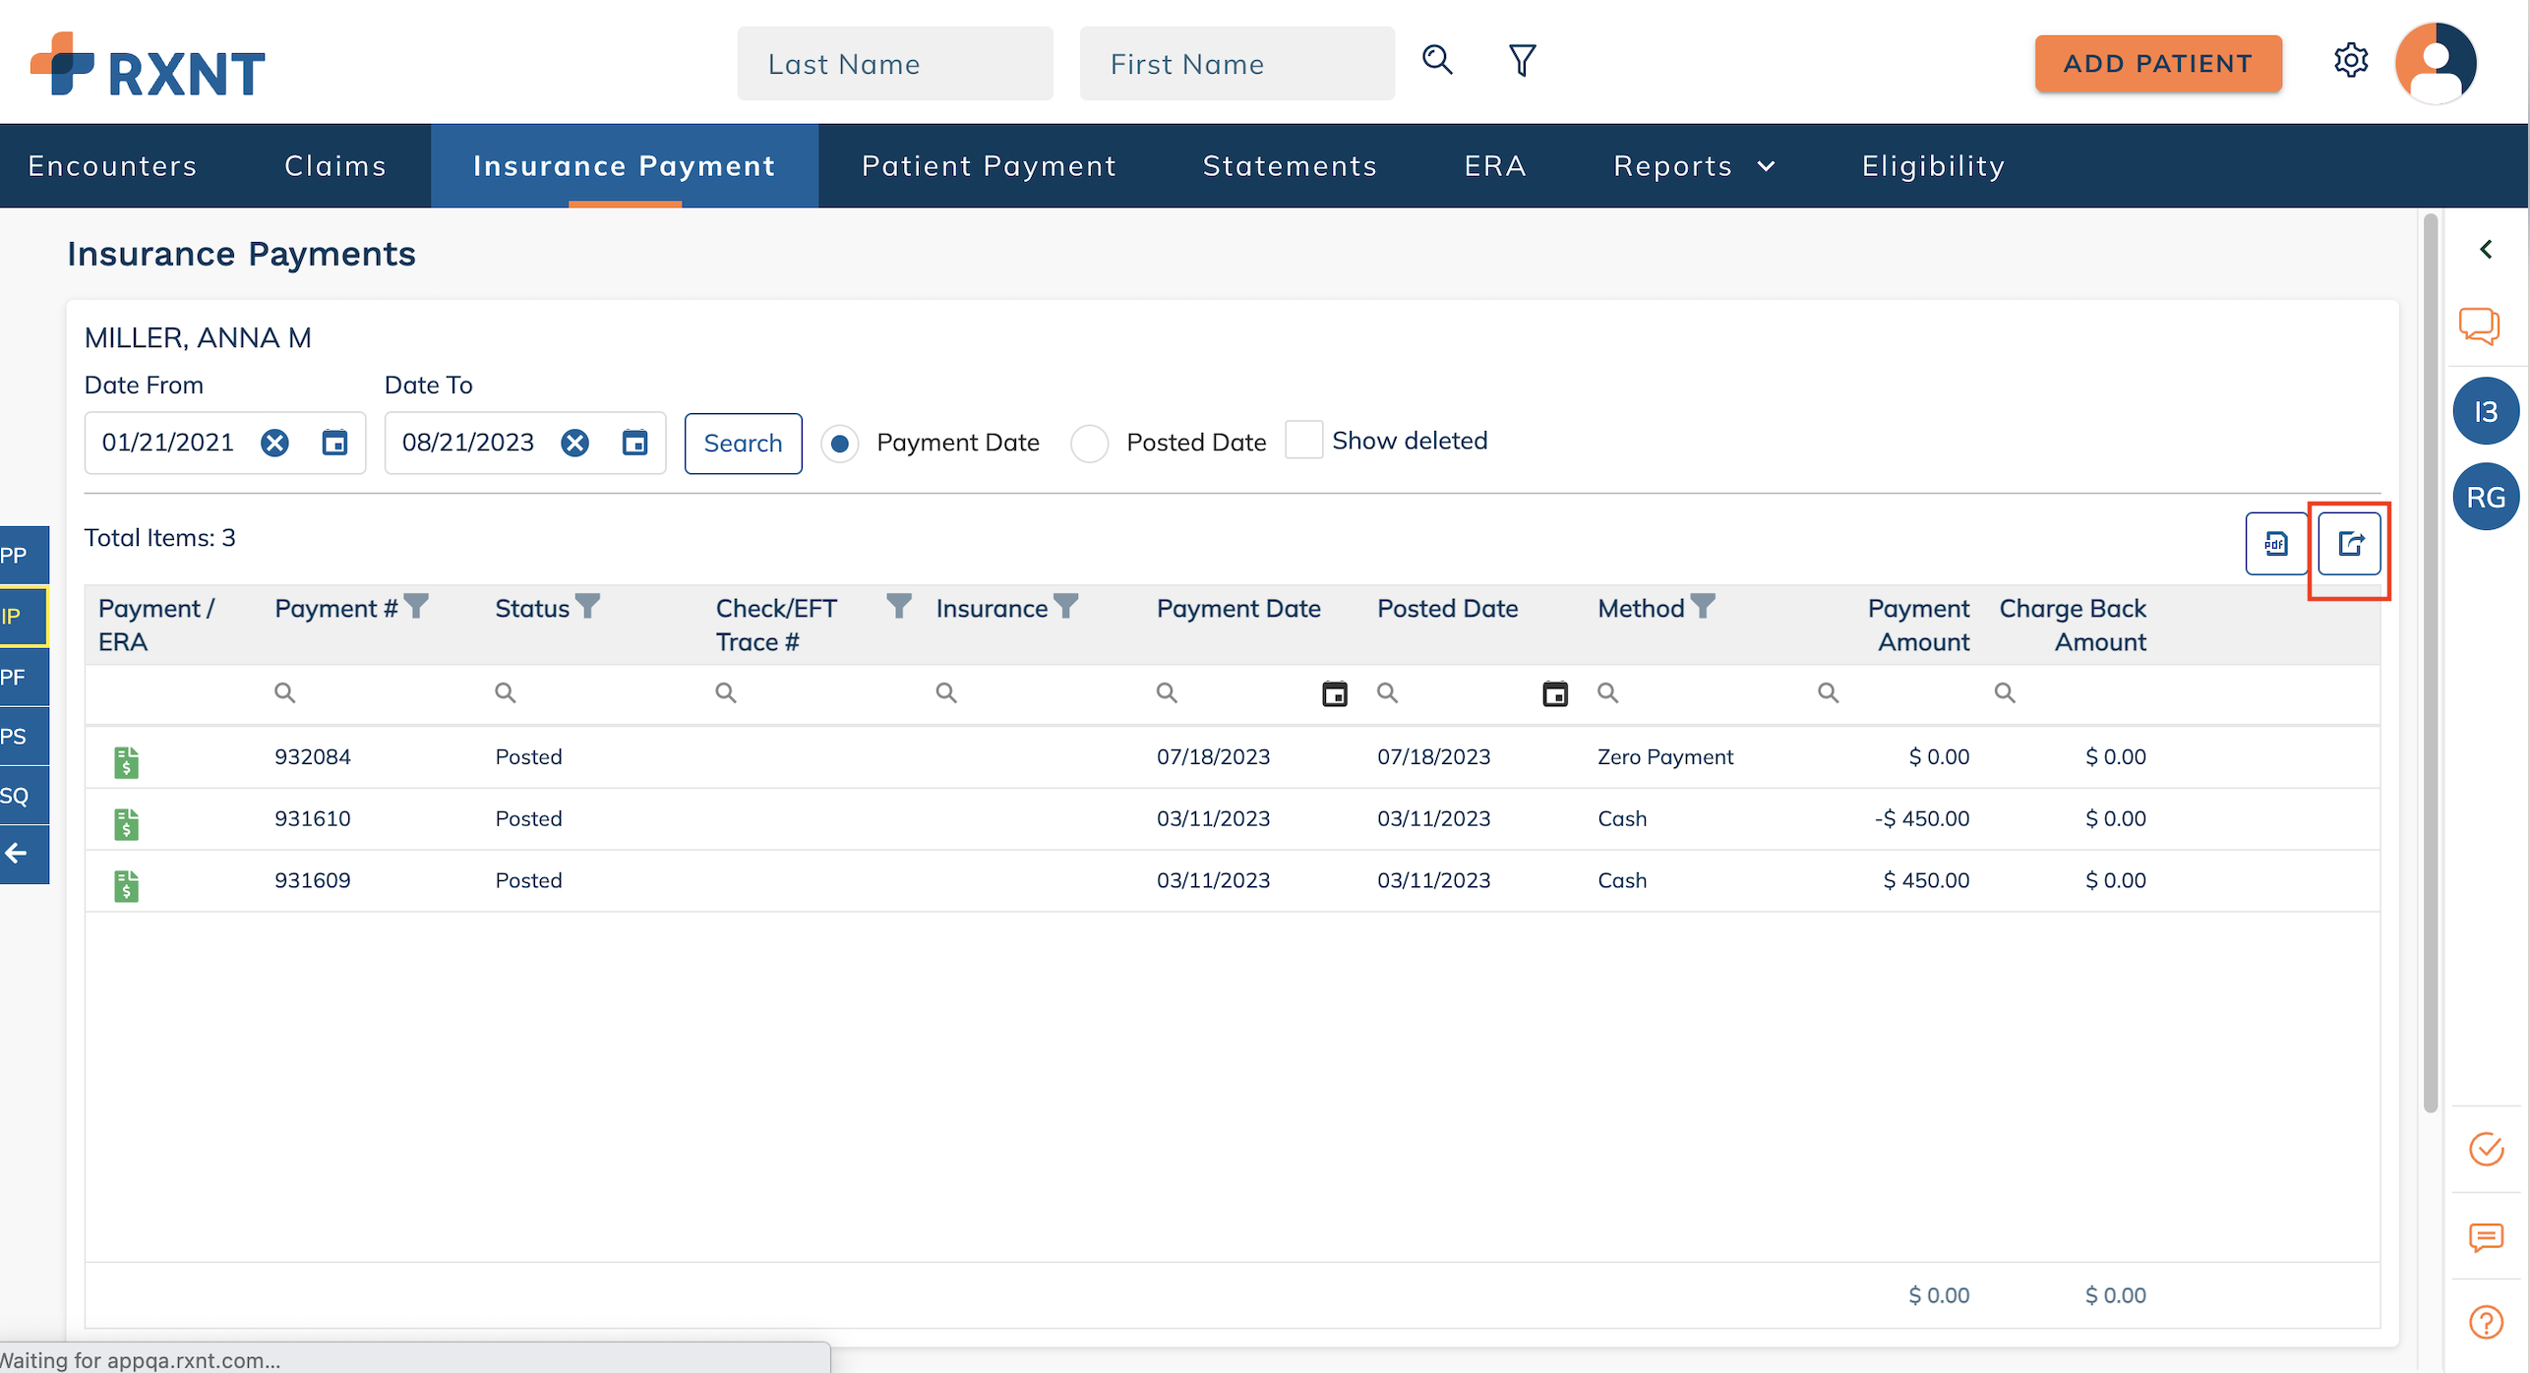Expand the Reports dropdown menu
This screenshot has height=1373, width=2530.
point(1694,166)
